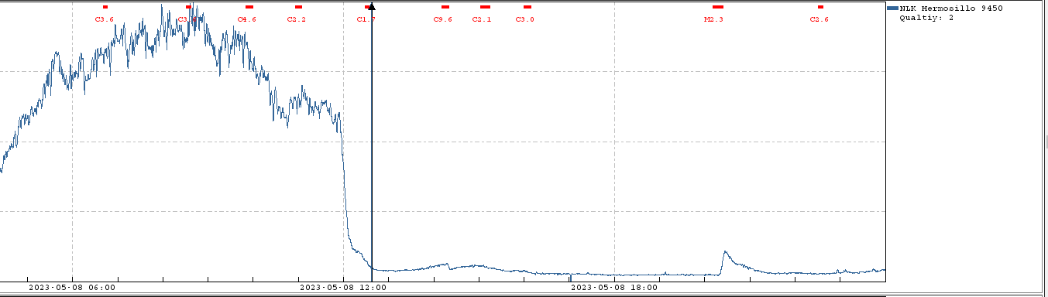
Task: Click axis label 2023-05-08 06:00
Action: (x=72, y=287)
